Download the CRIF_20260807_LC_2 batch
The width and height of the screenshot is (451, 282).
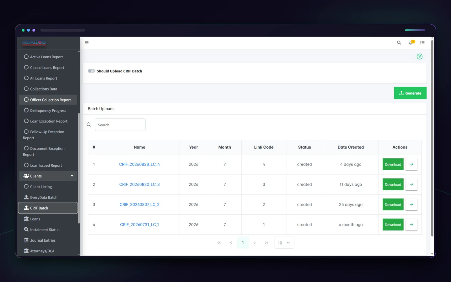(x=393, y=204)
